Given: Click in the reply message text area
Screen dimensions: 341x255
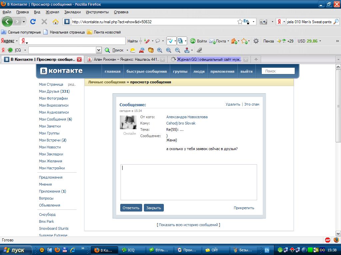Looking at the screenshot, I should click(x=189, y=182).
